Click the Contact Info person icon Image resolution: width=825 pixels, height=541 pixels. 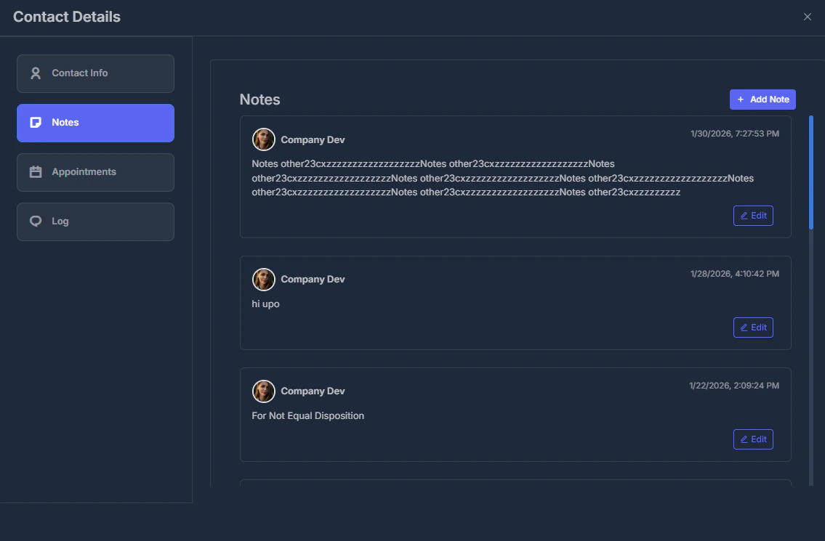tap(35, 73)
